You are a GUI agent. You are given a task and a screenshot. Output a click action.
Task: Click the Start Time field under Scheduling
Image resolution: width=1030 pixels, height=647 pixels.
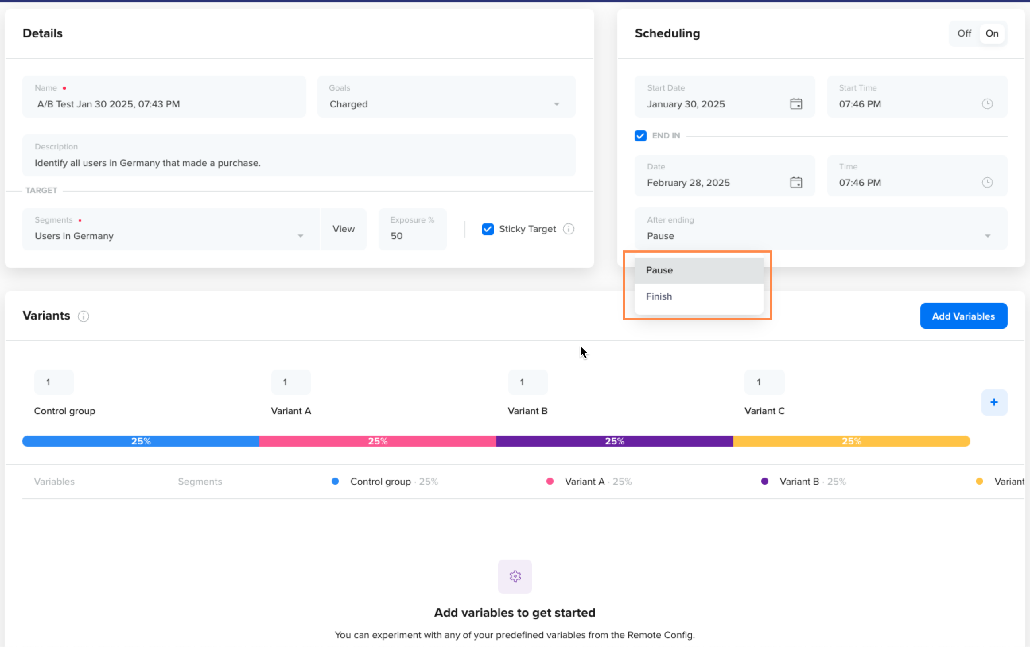click(917, 97)
